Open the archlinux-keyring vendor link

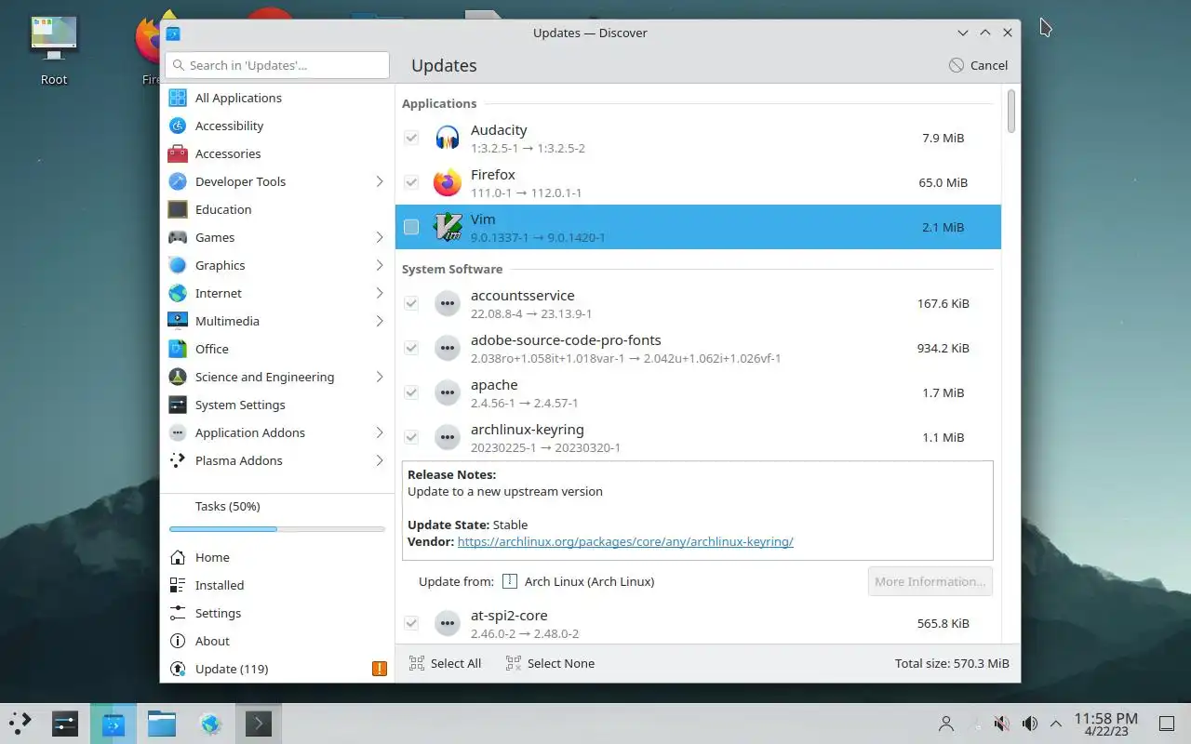click(625, 541)
